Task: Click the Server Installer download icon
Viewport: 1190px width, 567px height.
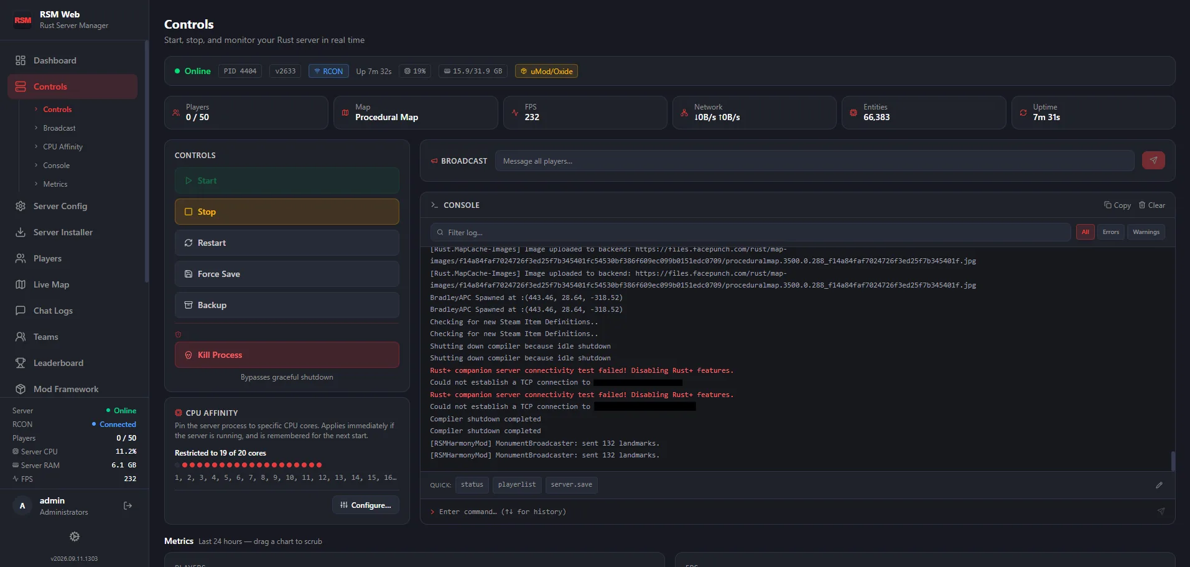Action: (x=21, y=232)
